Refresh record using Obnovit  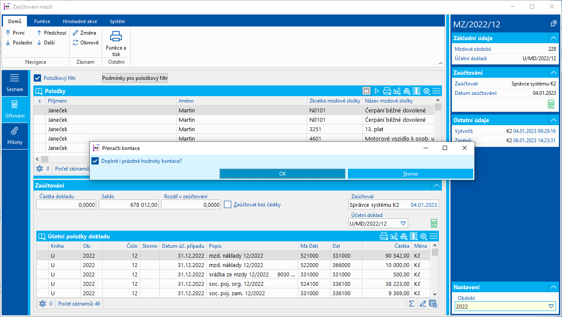pos(86,42)
